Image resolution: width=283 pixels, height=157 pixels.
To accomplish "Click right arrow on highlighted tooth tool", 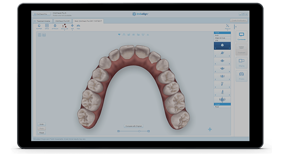I will 230,48.
